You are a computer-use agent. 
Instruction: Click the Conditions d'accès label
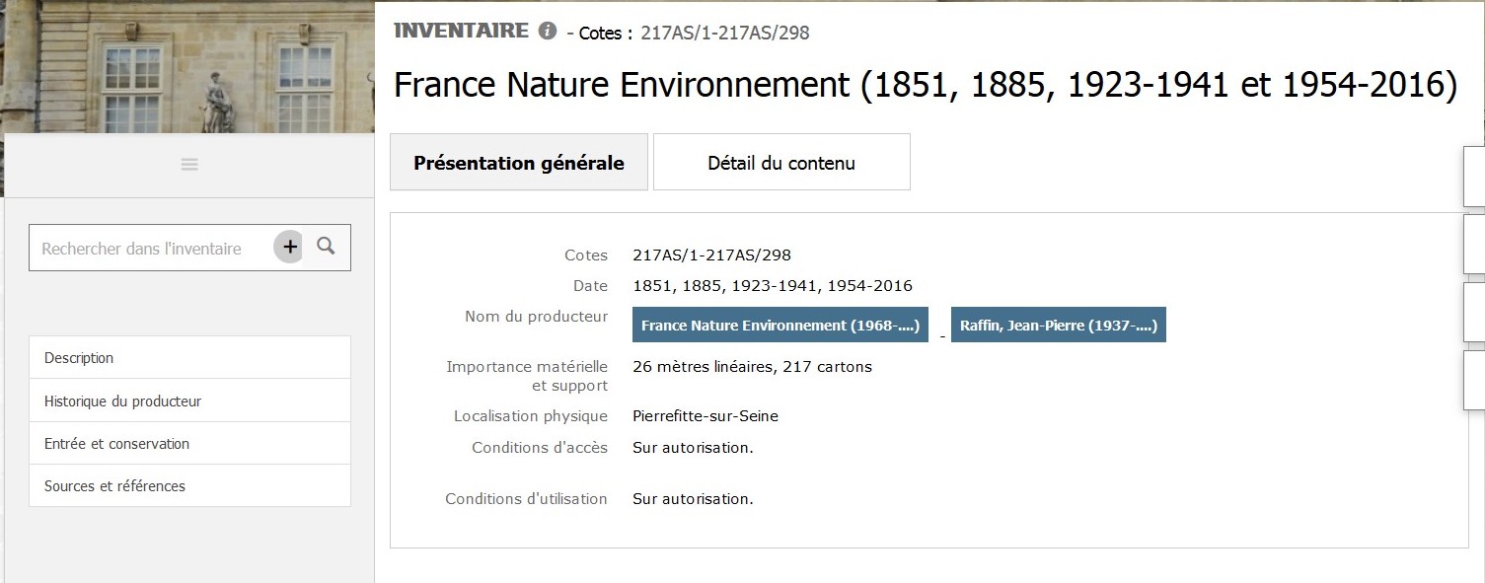(x=540, y=448)
